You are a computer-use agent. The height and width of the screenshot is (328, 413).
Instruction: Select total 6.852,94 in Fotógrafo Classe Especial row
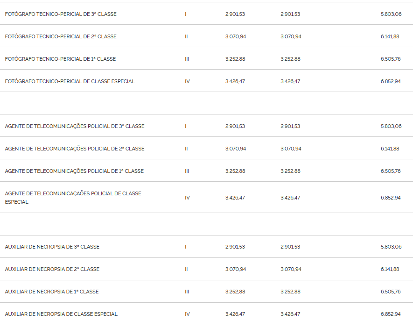390,81
